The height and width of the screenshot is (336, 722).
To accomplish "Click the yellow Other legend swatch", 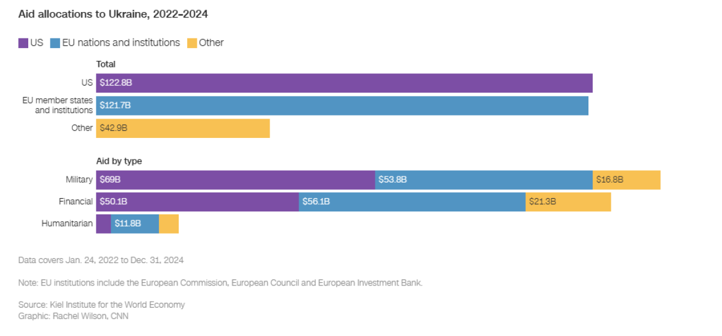I will click(192, 43).
